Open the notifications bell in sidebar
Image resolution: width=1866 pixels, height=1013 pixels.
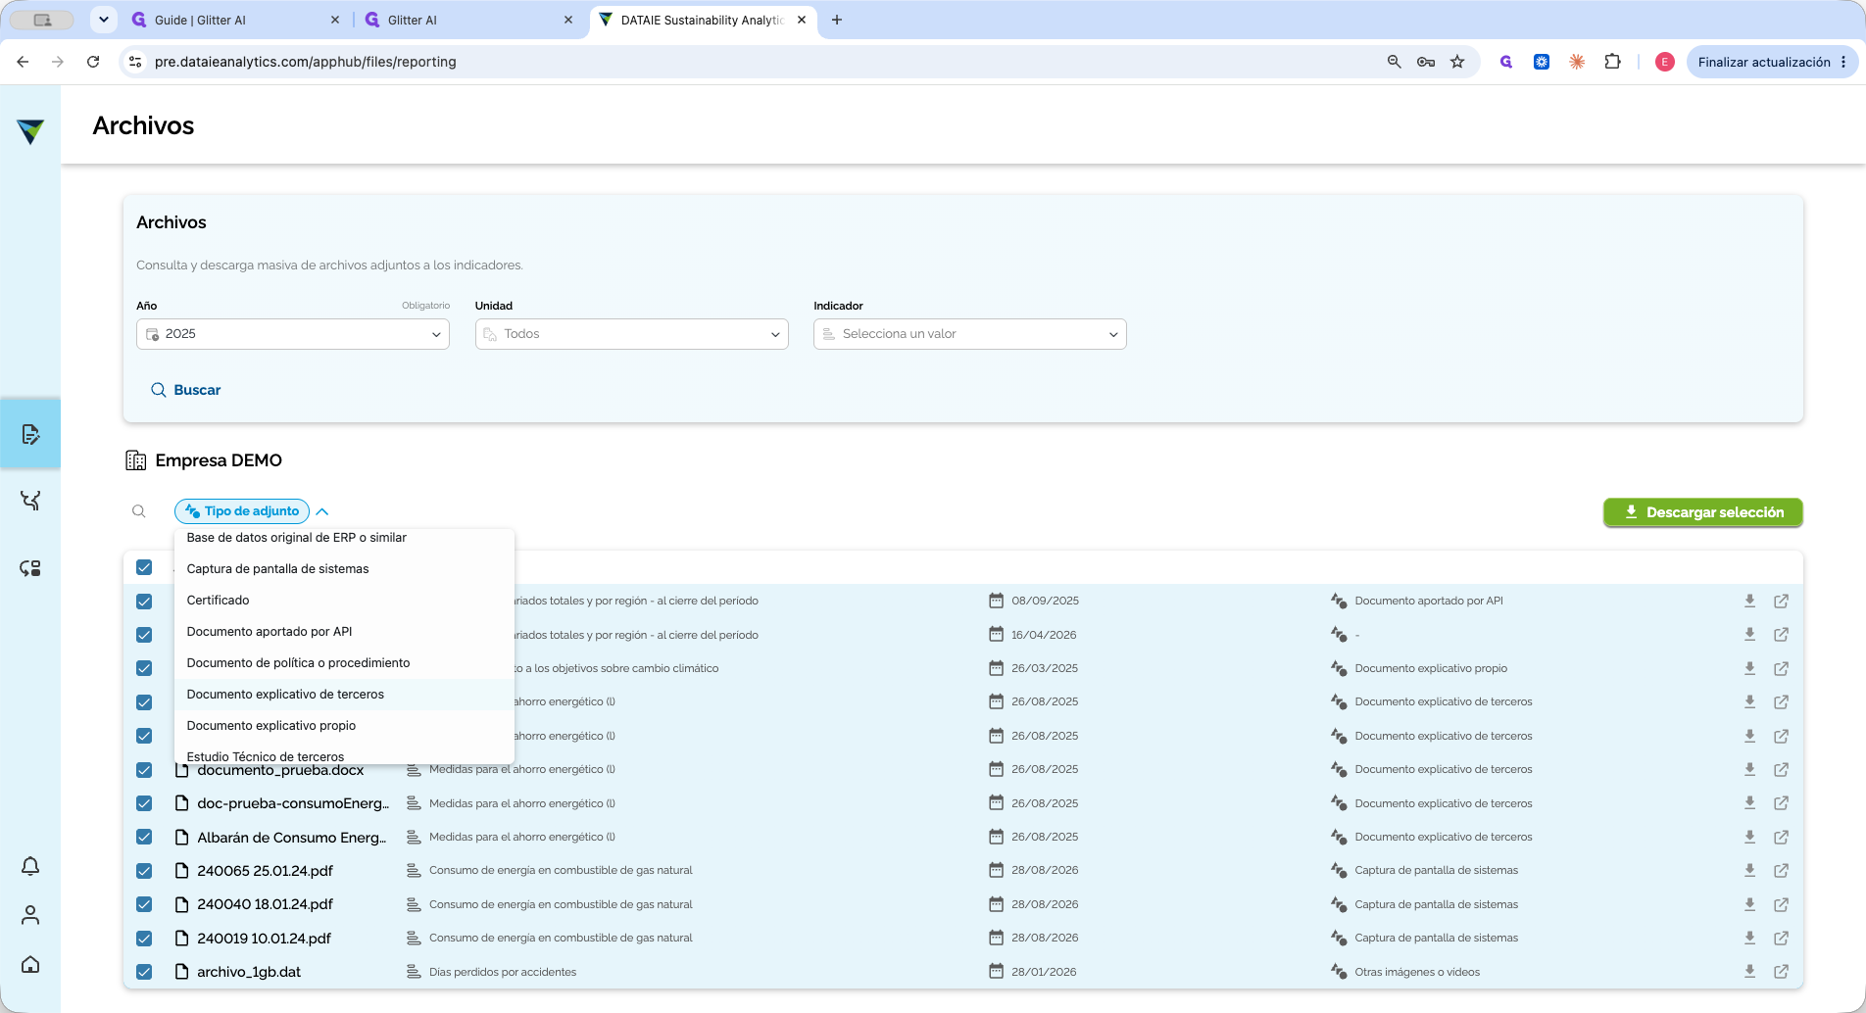tap(30, 866)
